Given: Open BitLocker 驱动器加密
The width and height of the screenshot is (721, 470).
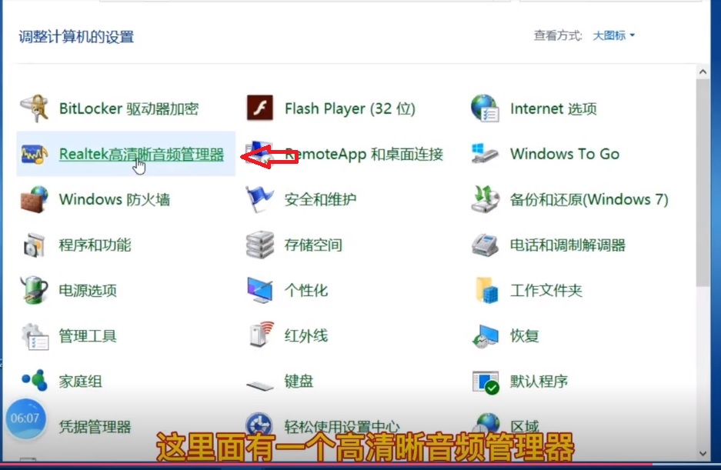Looking at the screenshot, I should tap(130, 108).
